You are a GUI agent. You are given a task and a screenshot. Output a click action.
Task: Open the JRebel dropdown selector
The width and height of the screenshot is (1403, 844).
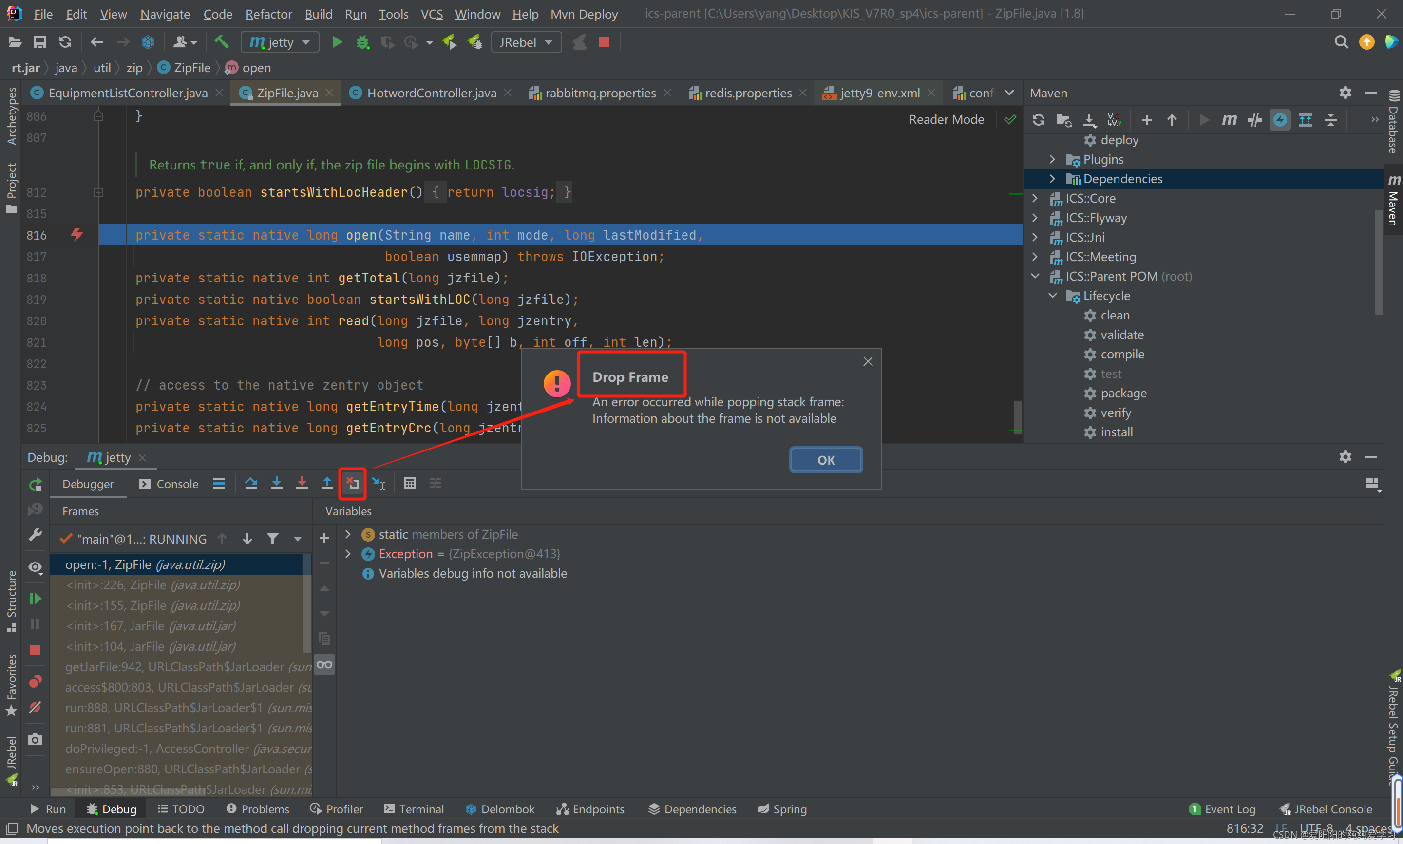(x=526, y=42)
